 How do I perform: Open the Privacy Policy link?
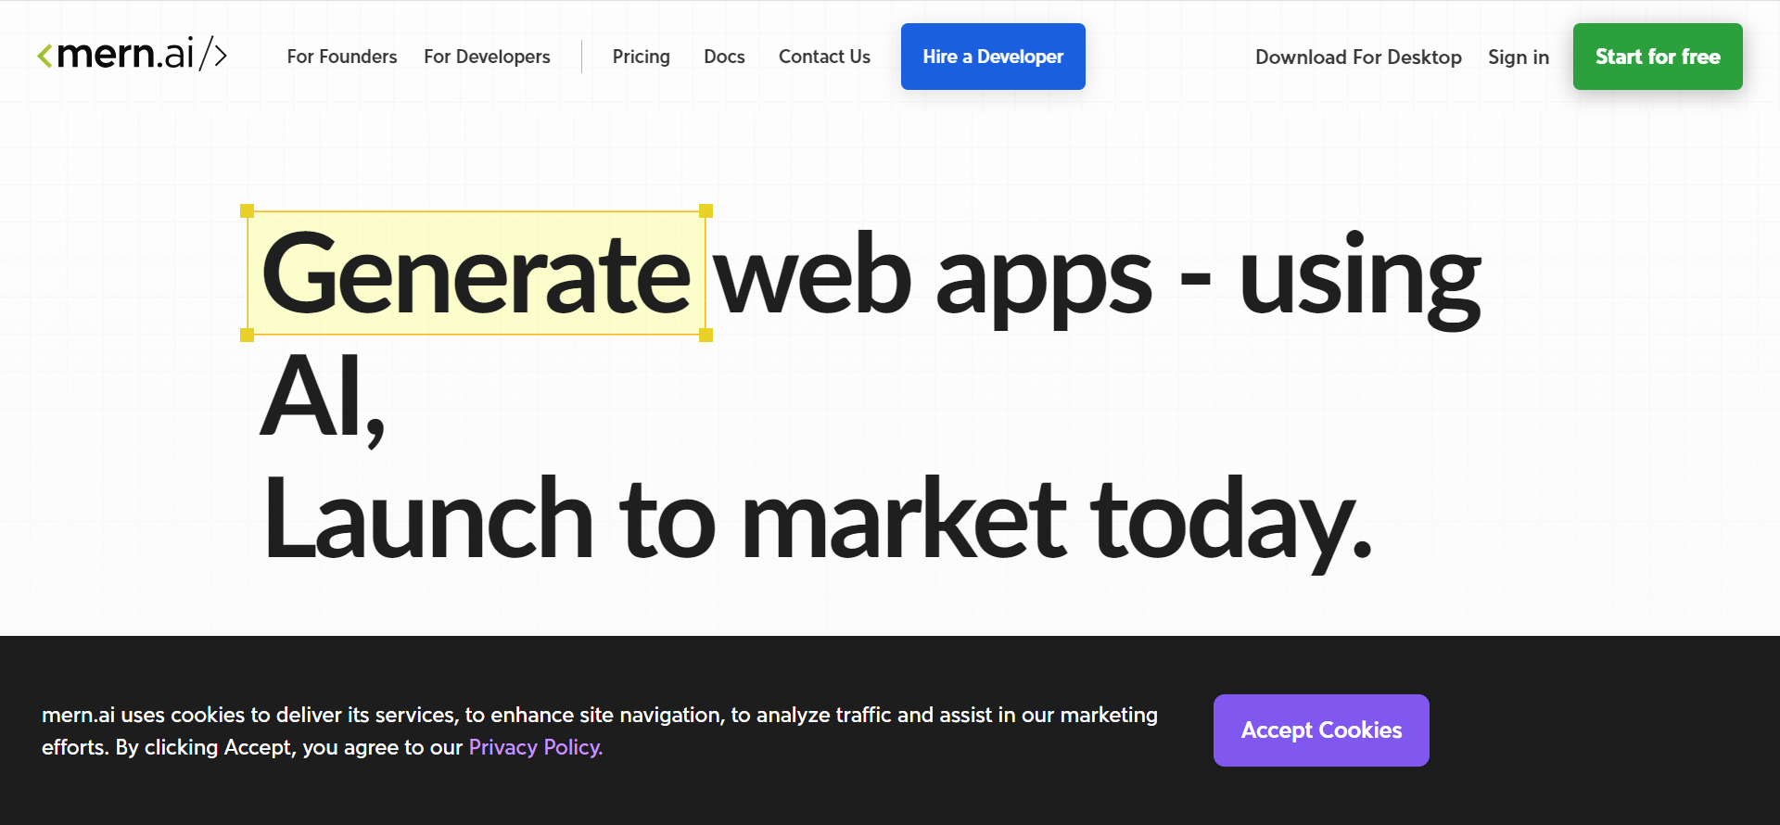coord(535,747)
